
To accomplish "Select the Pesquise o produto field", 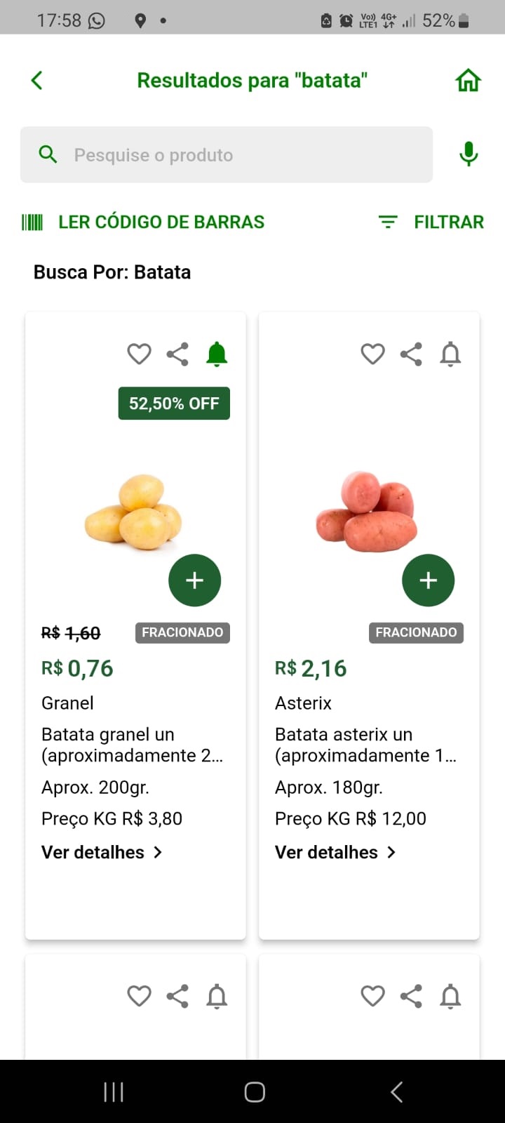I will (227, 154).
